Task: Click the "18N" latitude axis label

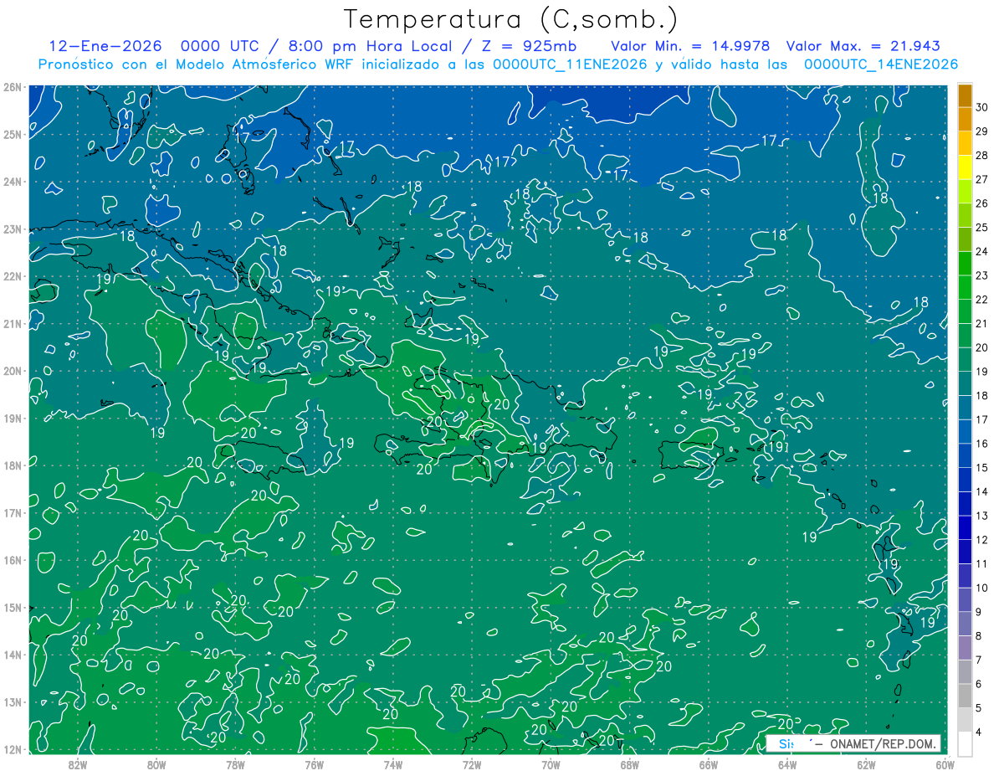Action: [x=12, y=465]
